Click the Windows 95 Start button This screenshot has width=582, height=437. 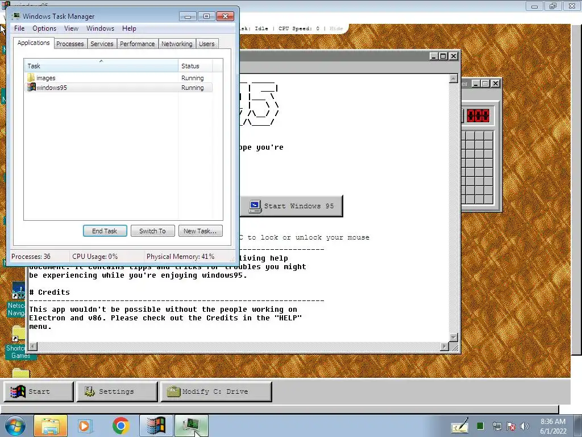(39, 391)
